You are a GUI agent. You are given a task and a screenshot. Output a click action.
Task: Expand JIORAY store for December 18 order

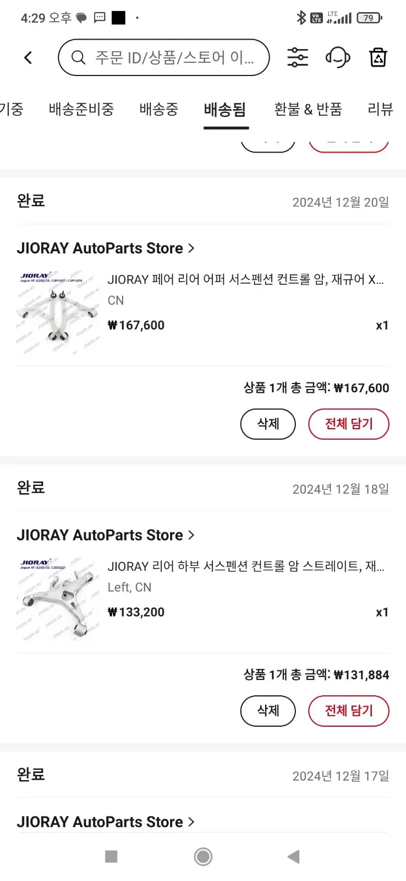[x=106, y=535]
